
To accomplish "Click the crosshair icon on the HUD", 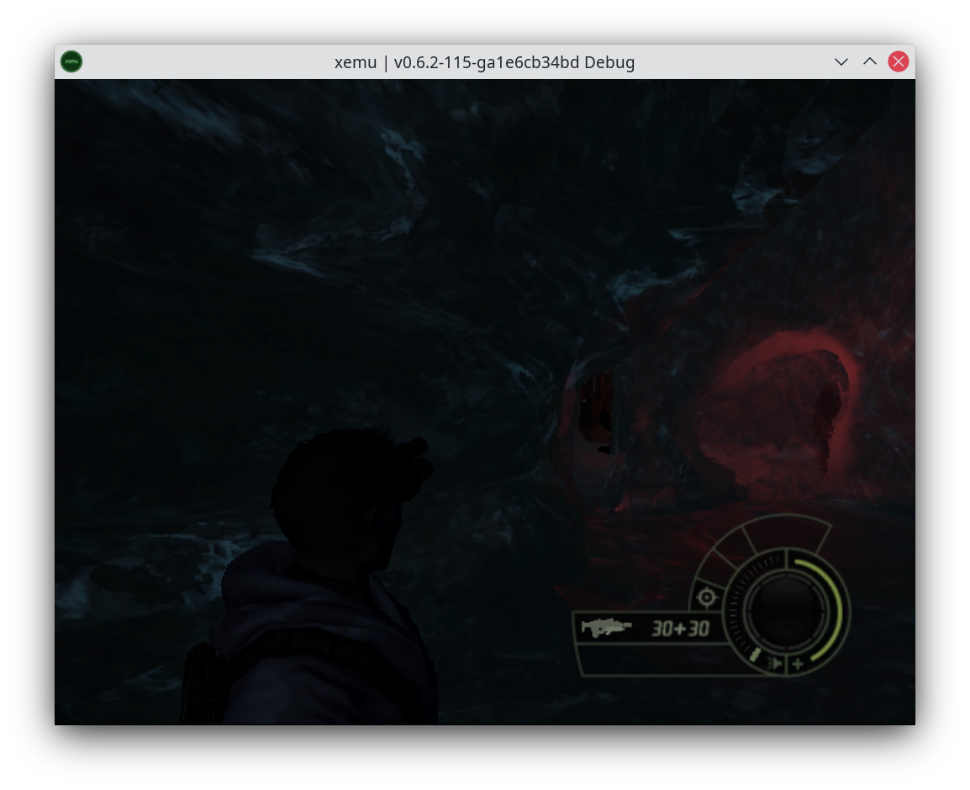I will (x=706, y=596).
